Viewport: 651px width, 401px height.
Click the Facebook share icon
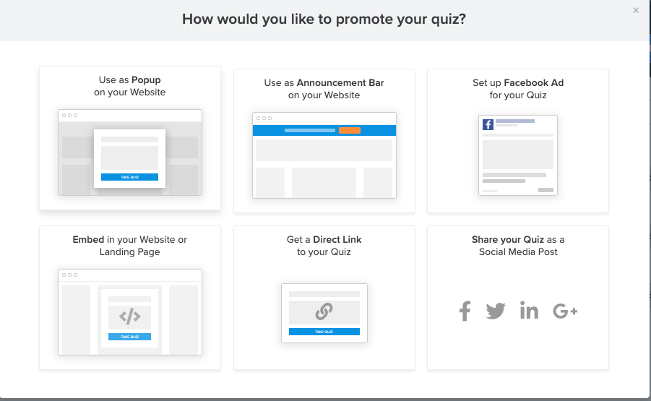(x=465, y=311)
